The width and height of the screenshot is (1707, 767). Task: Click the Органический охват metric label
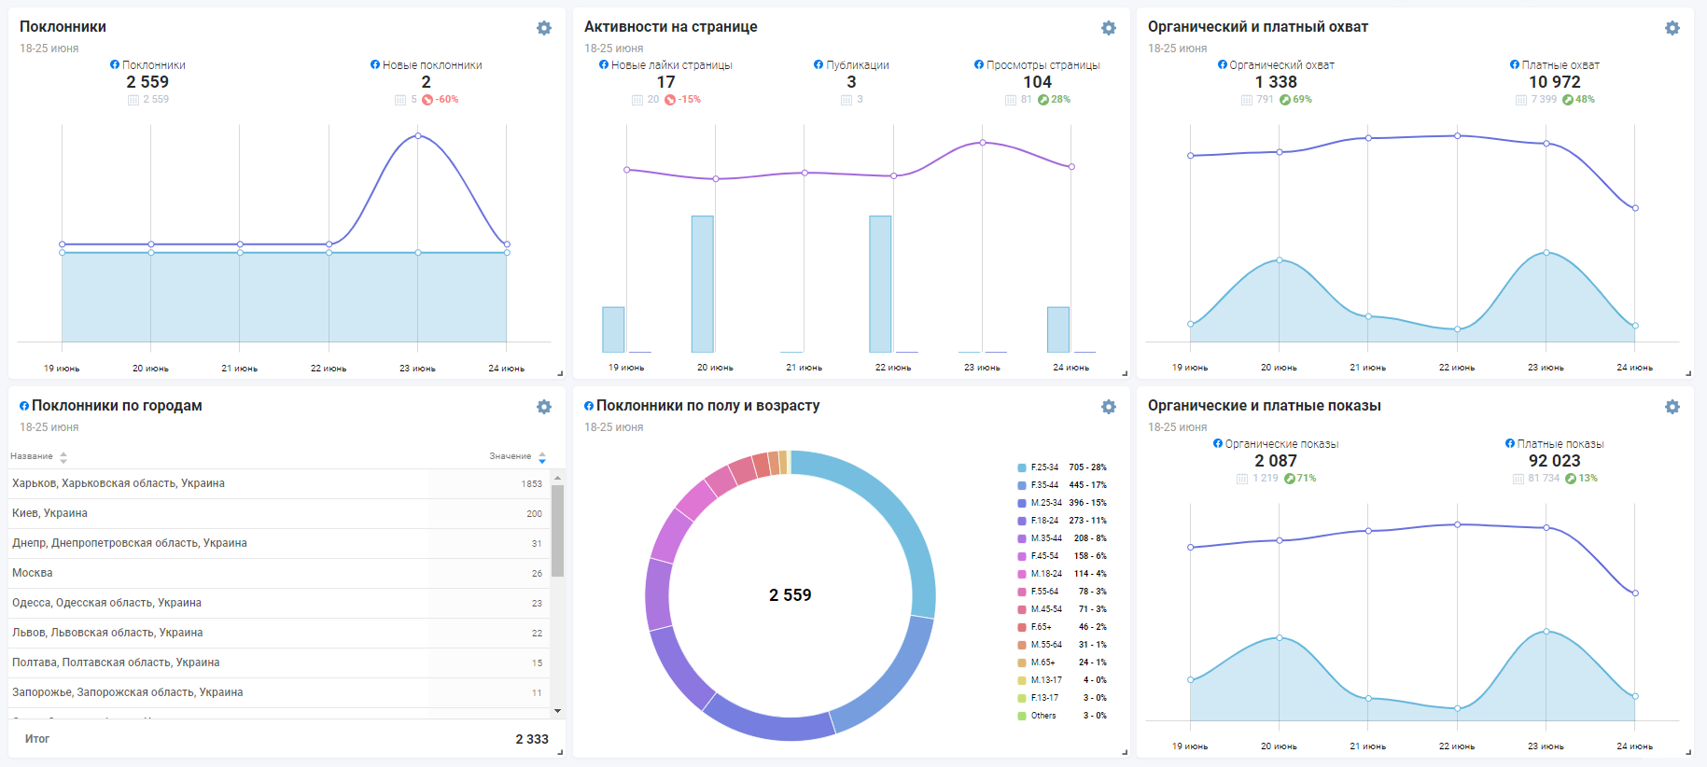[x=1281, y=65]
